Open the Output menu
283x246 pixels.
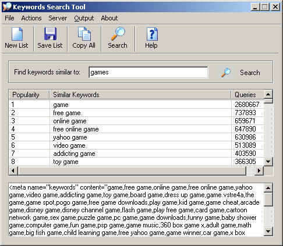tap(84, 18)
